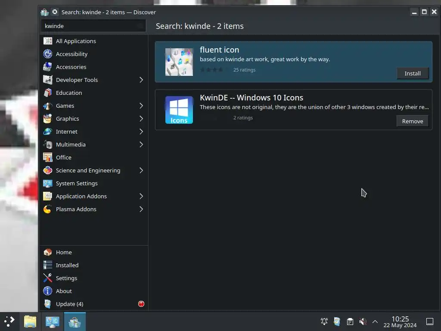The width and height of the screenshot is (441, 331).
Task: Open System Settings taskbar icon
Action: pos(52,322)
